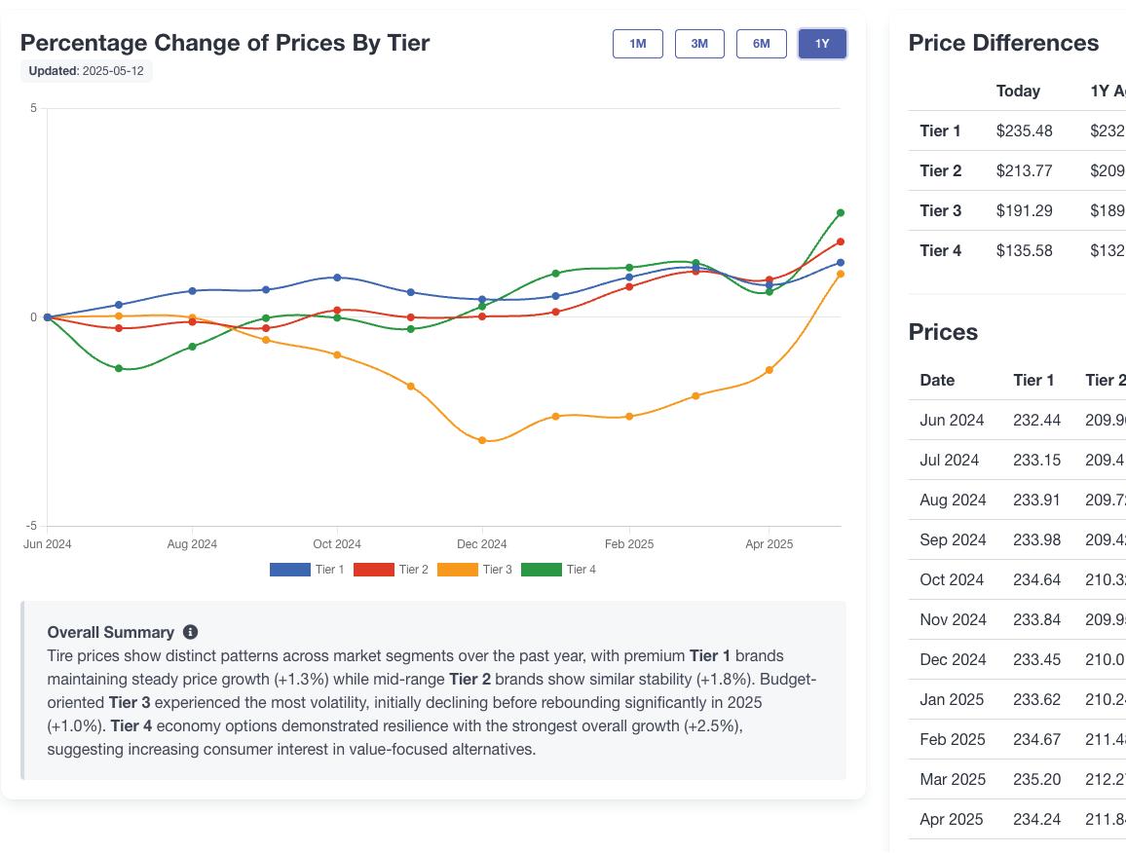
Task: Click the Updated 2025-05-12 badge
Action: [x=87, y=71]
